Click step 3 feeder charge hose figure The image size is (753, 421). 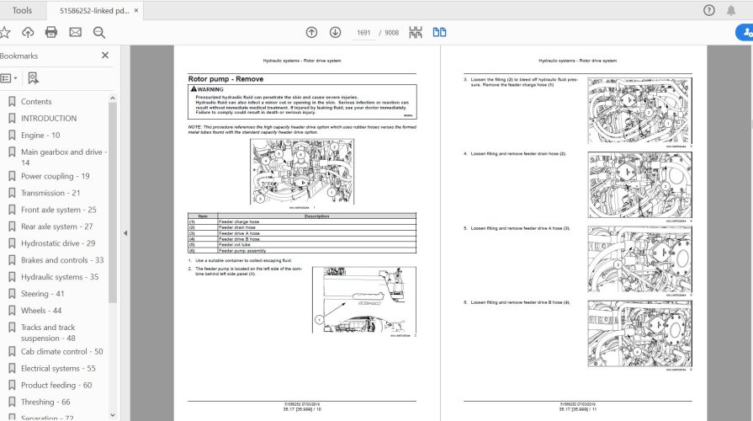pos(639,111)
